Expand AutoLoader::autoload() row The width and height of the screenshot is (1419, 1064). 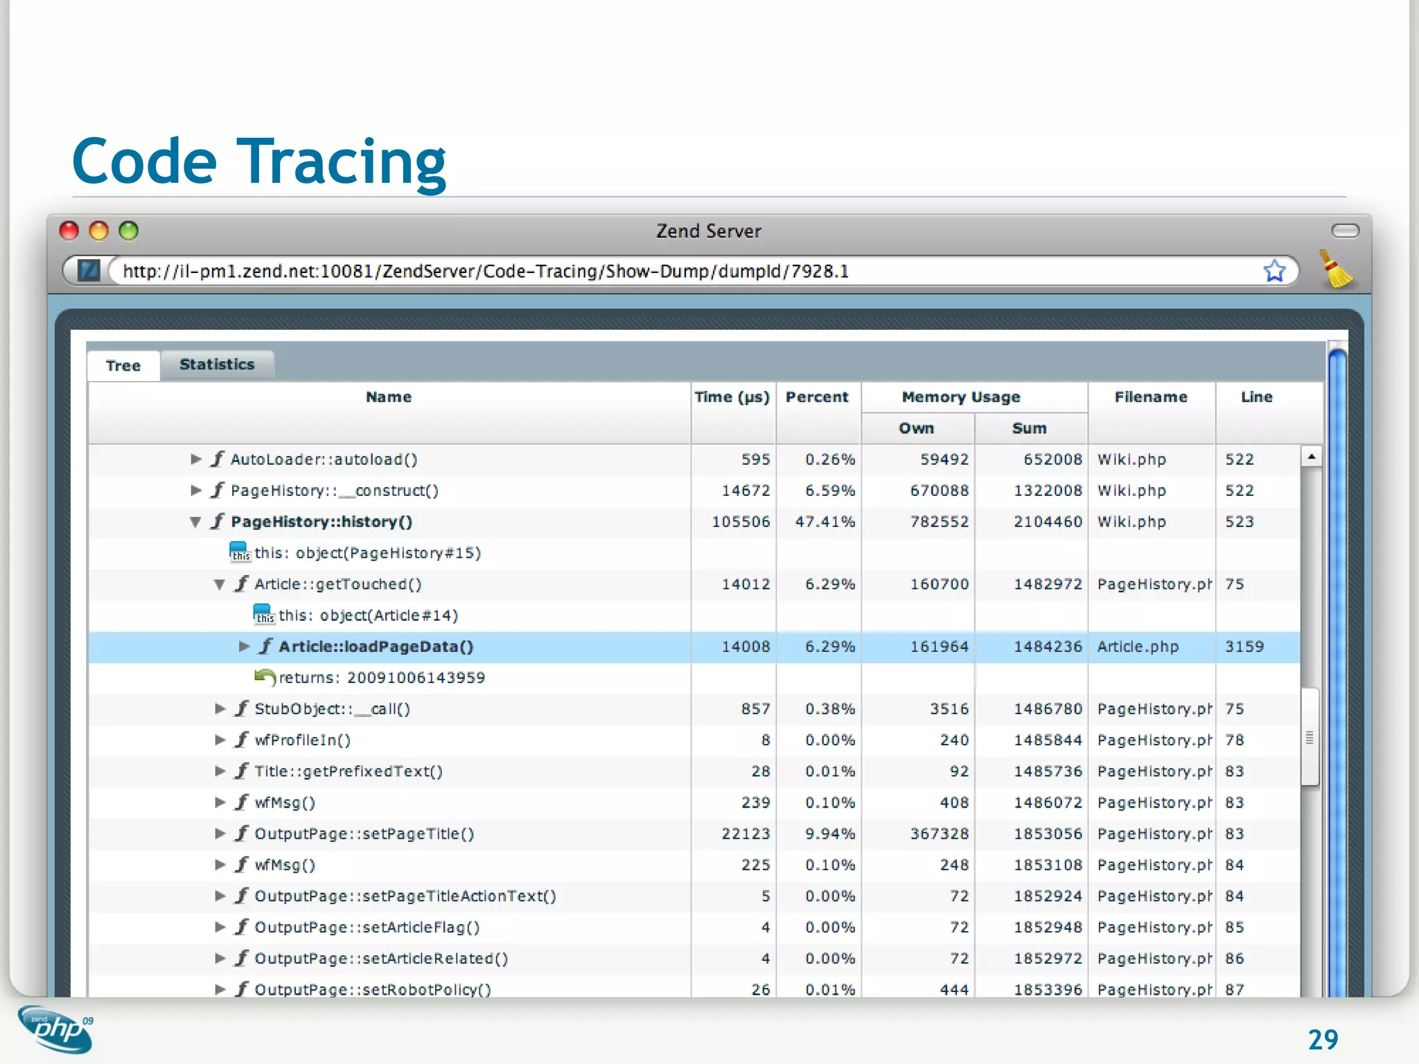(196, 459)
